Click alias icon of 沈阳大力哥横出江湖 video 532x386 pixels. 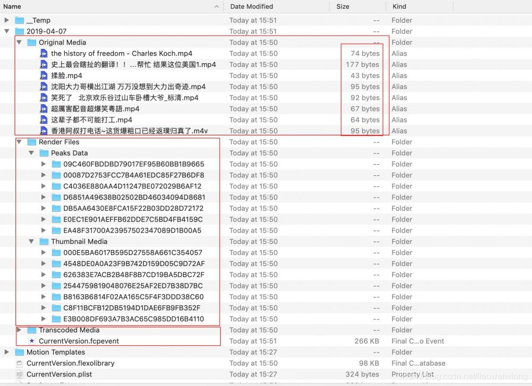click(x=44, y=87)
